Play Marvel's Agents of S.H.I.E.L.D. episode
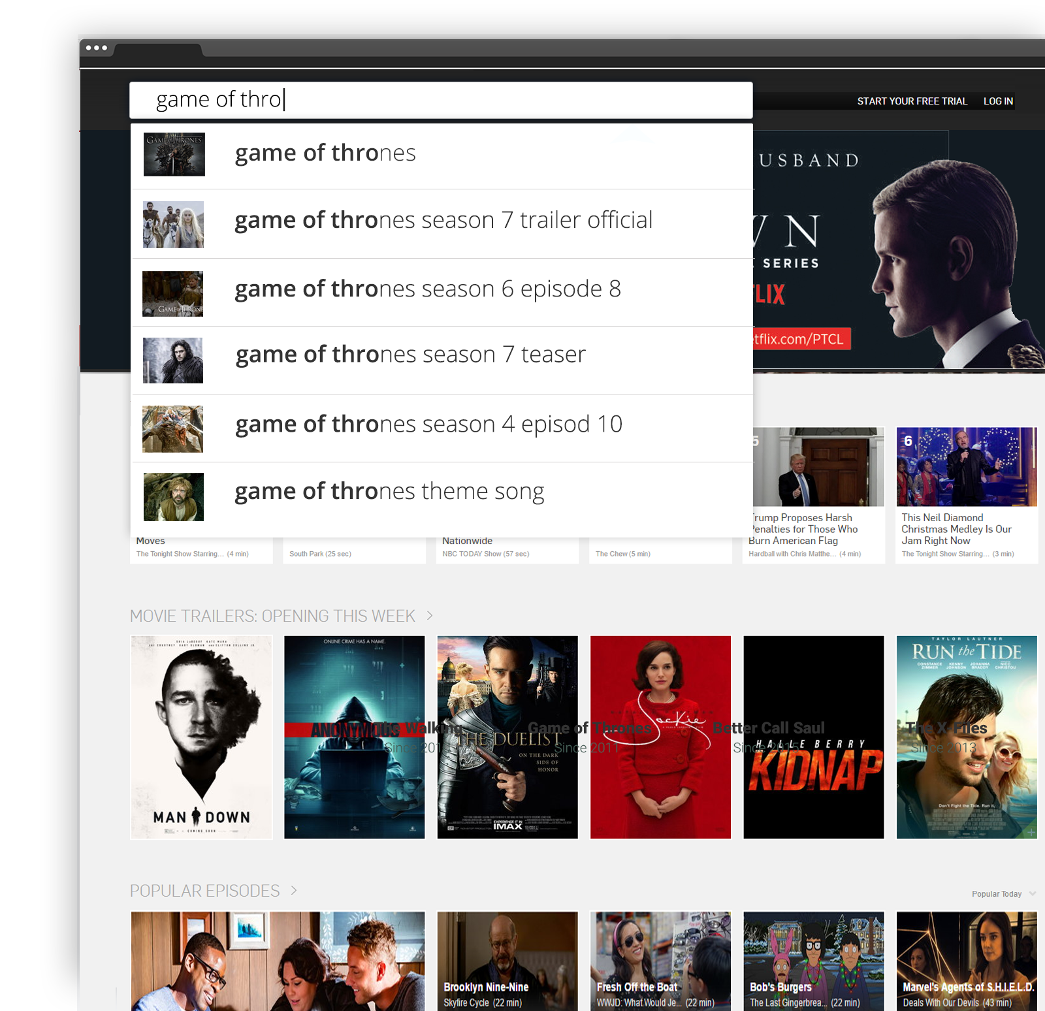The height and width of the screenshot is (1011, 1045). coord(967,961)
